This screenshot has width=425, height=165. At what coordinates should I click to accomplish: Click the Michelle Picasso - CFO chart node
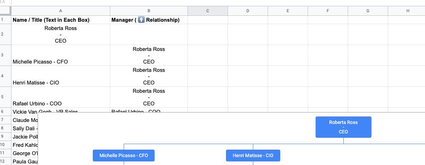point(124,156)
